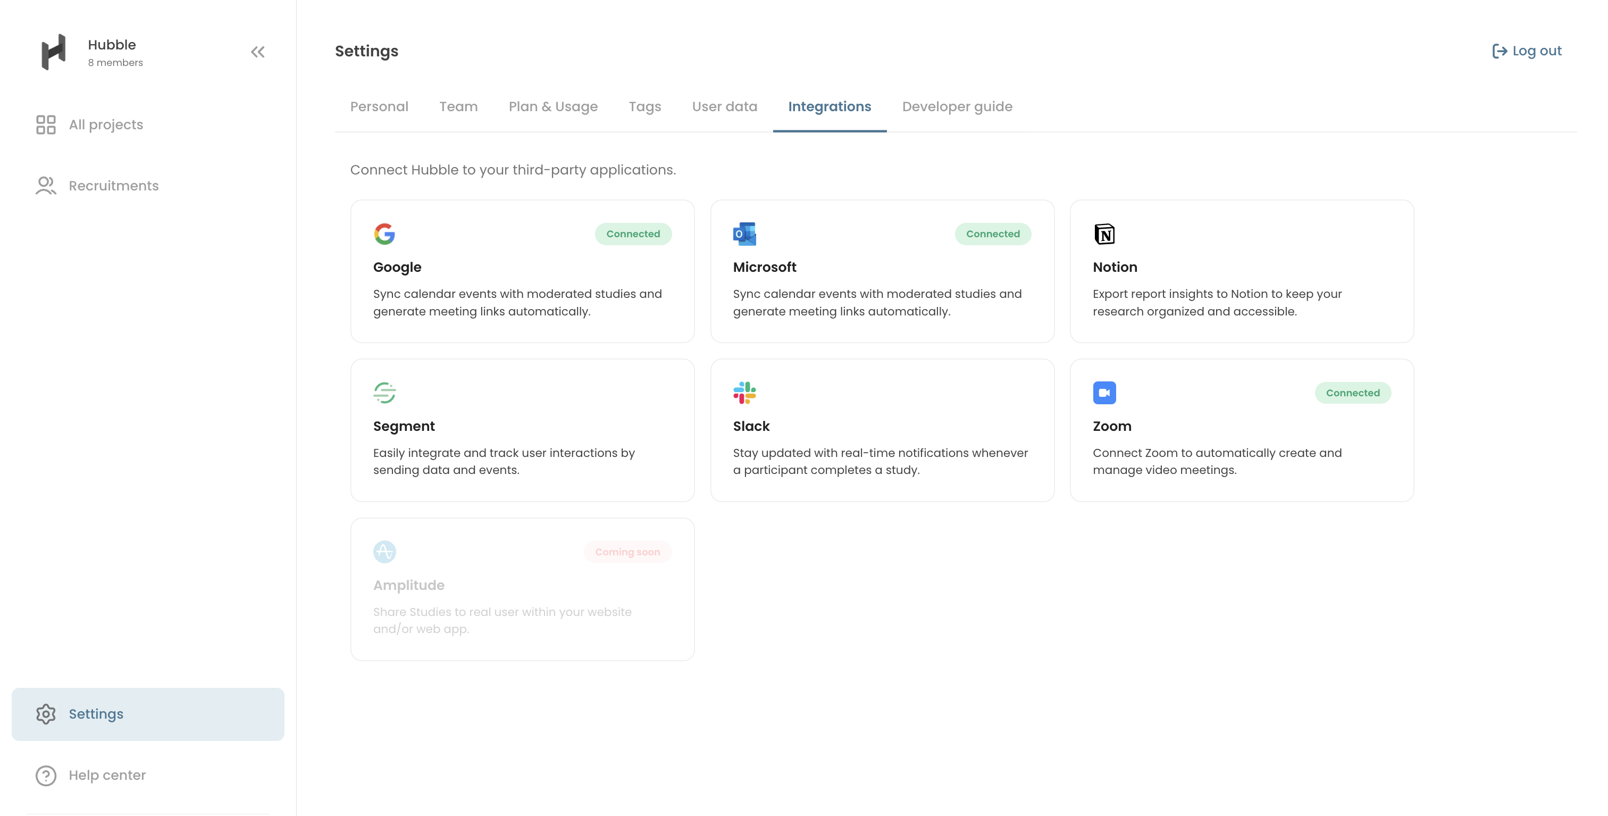Collapse the sidebar with double chevron

click(x=258, y=52)
